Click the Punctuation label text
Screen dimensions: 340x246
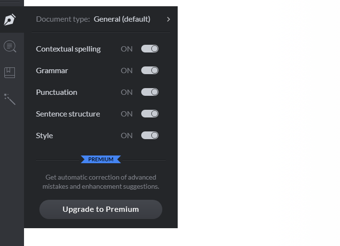[x=56, y=92]
